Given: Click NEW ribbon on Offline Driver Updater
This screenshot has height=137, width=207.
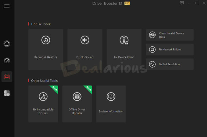Looking at the screenshot, I should point(89,89).
